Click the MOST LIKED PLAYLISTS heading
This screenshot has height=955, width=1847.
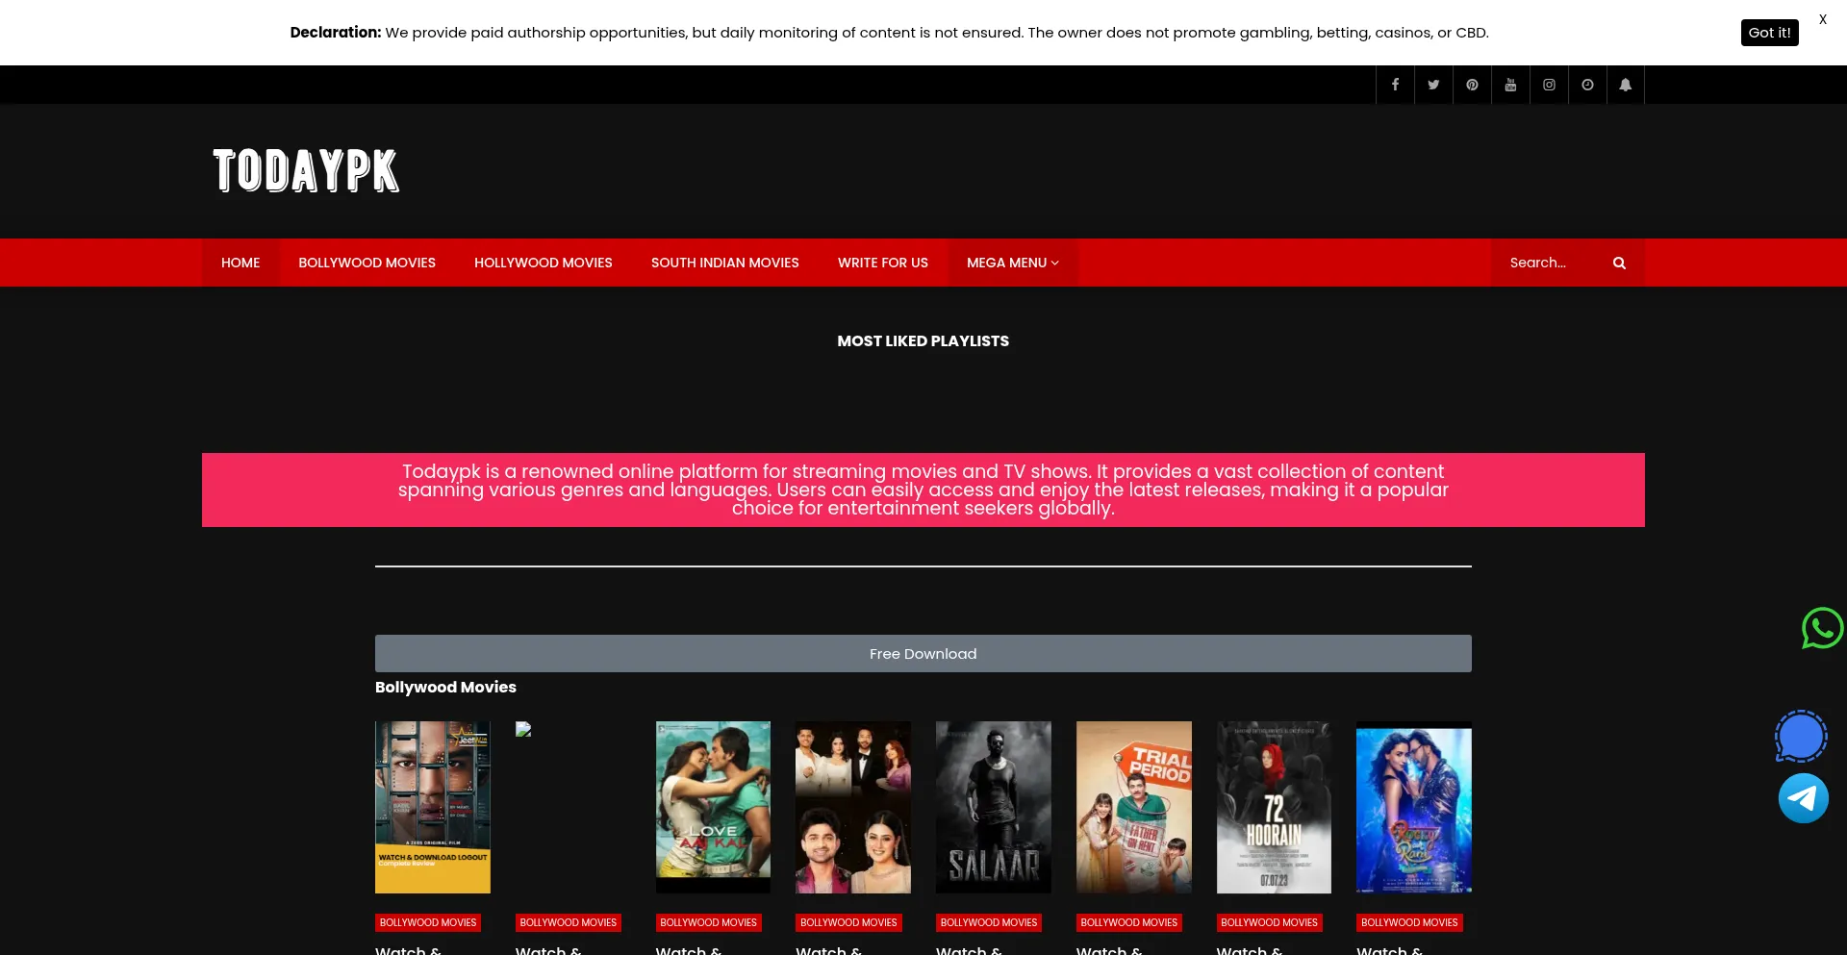[923, 340]
